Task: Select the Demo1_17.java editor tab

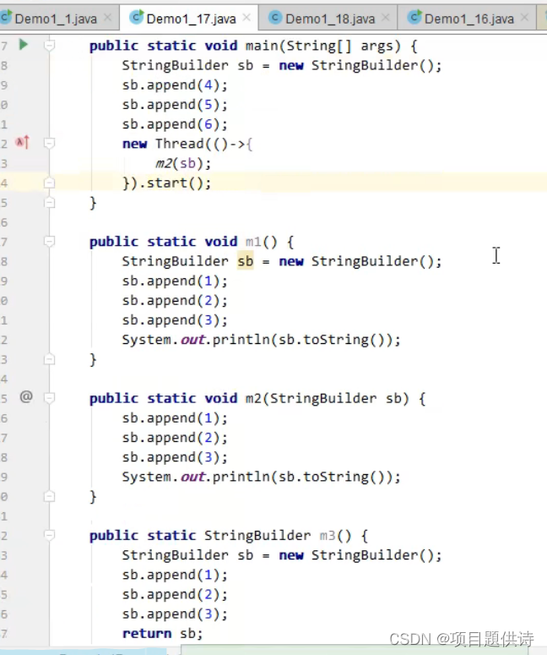Action: pos(191,19)
